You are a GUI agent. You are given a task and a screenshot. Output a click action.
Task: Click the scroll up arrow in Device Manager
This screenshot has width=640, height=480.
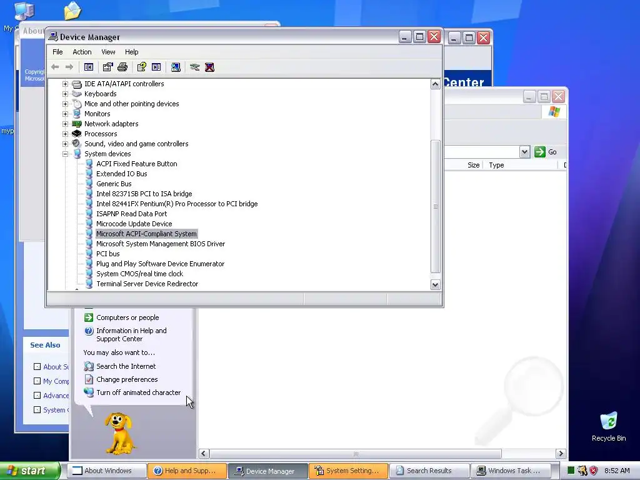point(435,84)
